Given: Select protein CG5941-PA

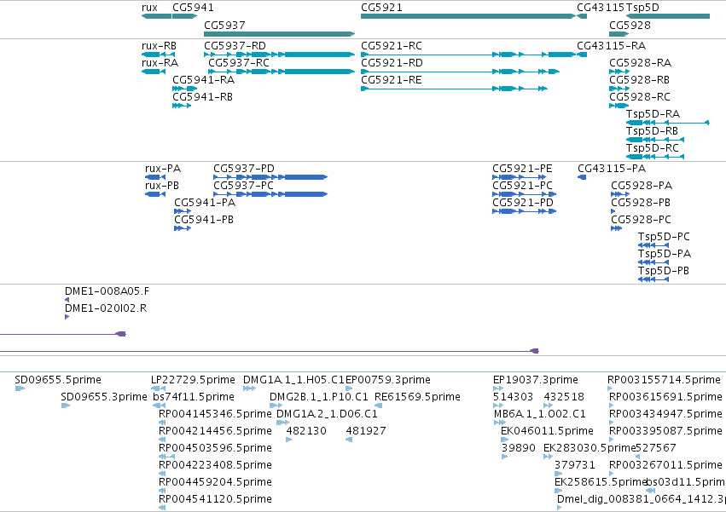Looking at the screenshot, I should coord(183,211).
